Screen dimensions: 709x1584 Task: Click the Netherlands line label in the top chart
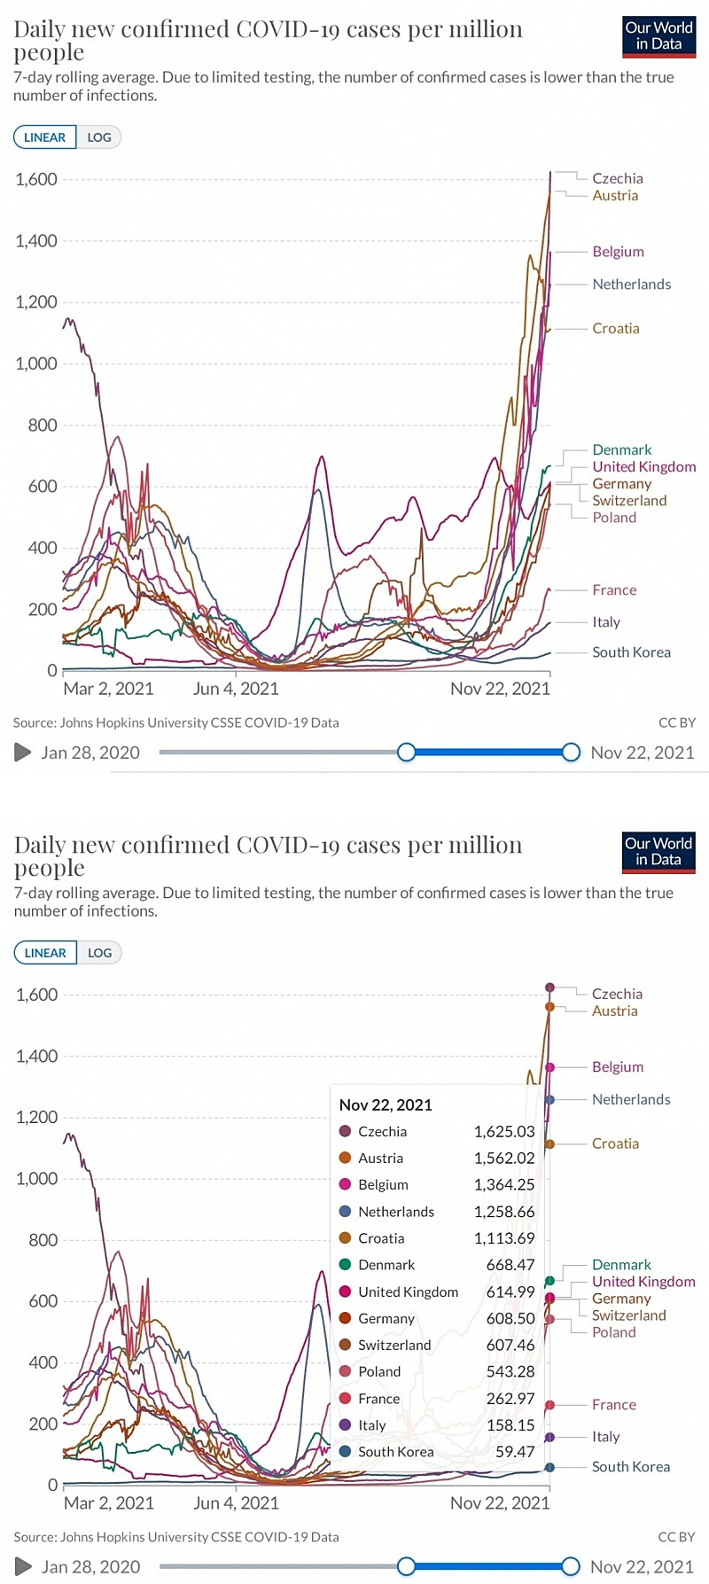[x=631, y=285]
